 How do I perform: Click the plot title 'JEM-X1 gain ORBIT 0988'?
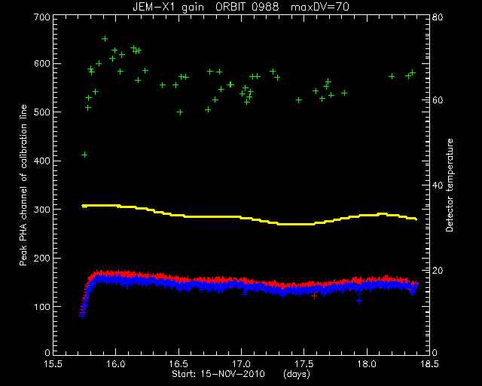206,7
